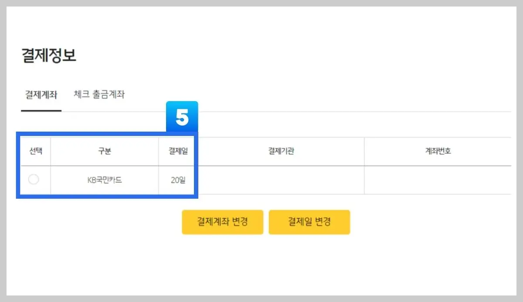Click the 결제일 변경 button

(309, 222)
